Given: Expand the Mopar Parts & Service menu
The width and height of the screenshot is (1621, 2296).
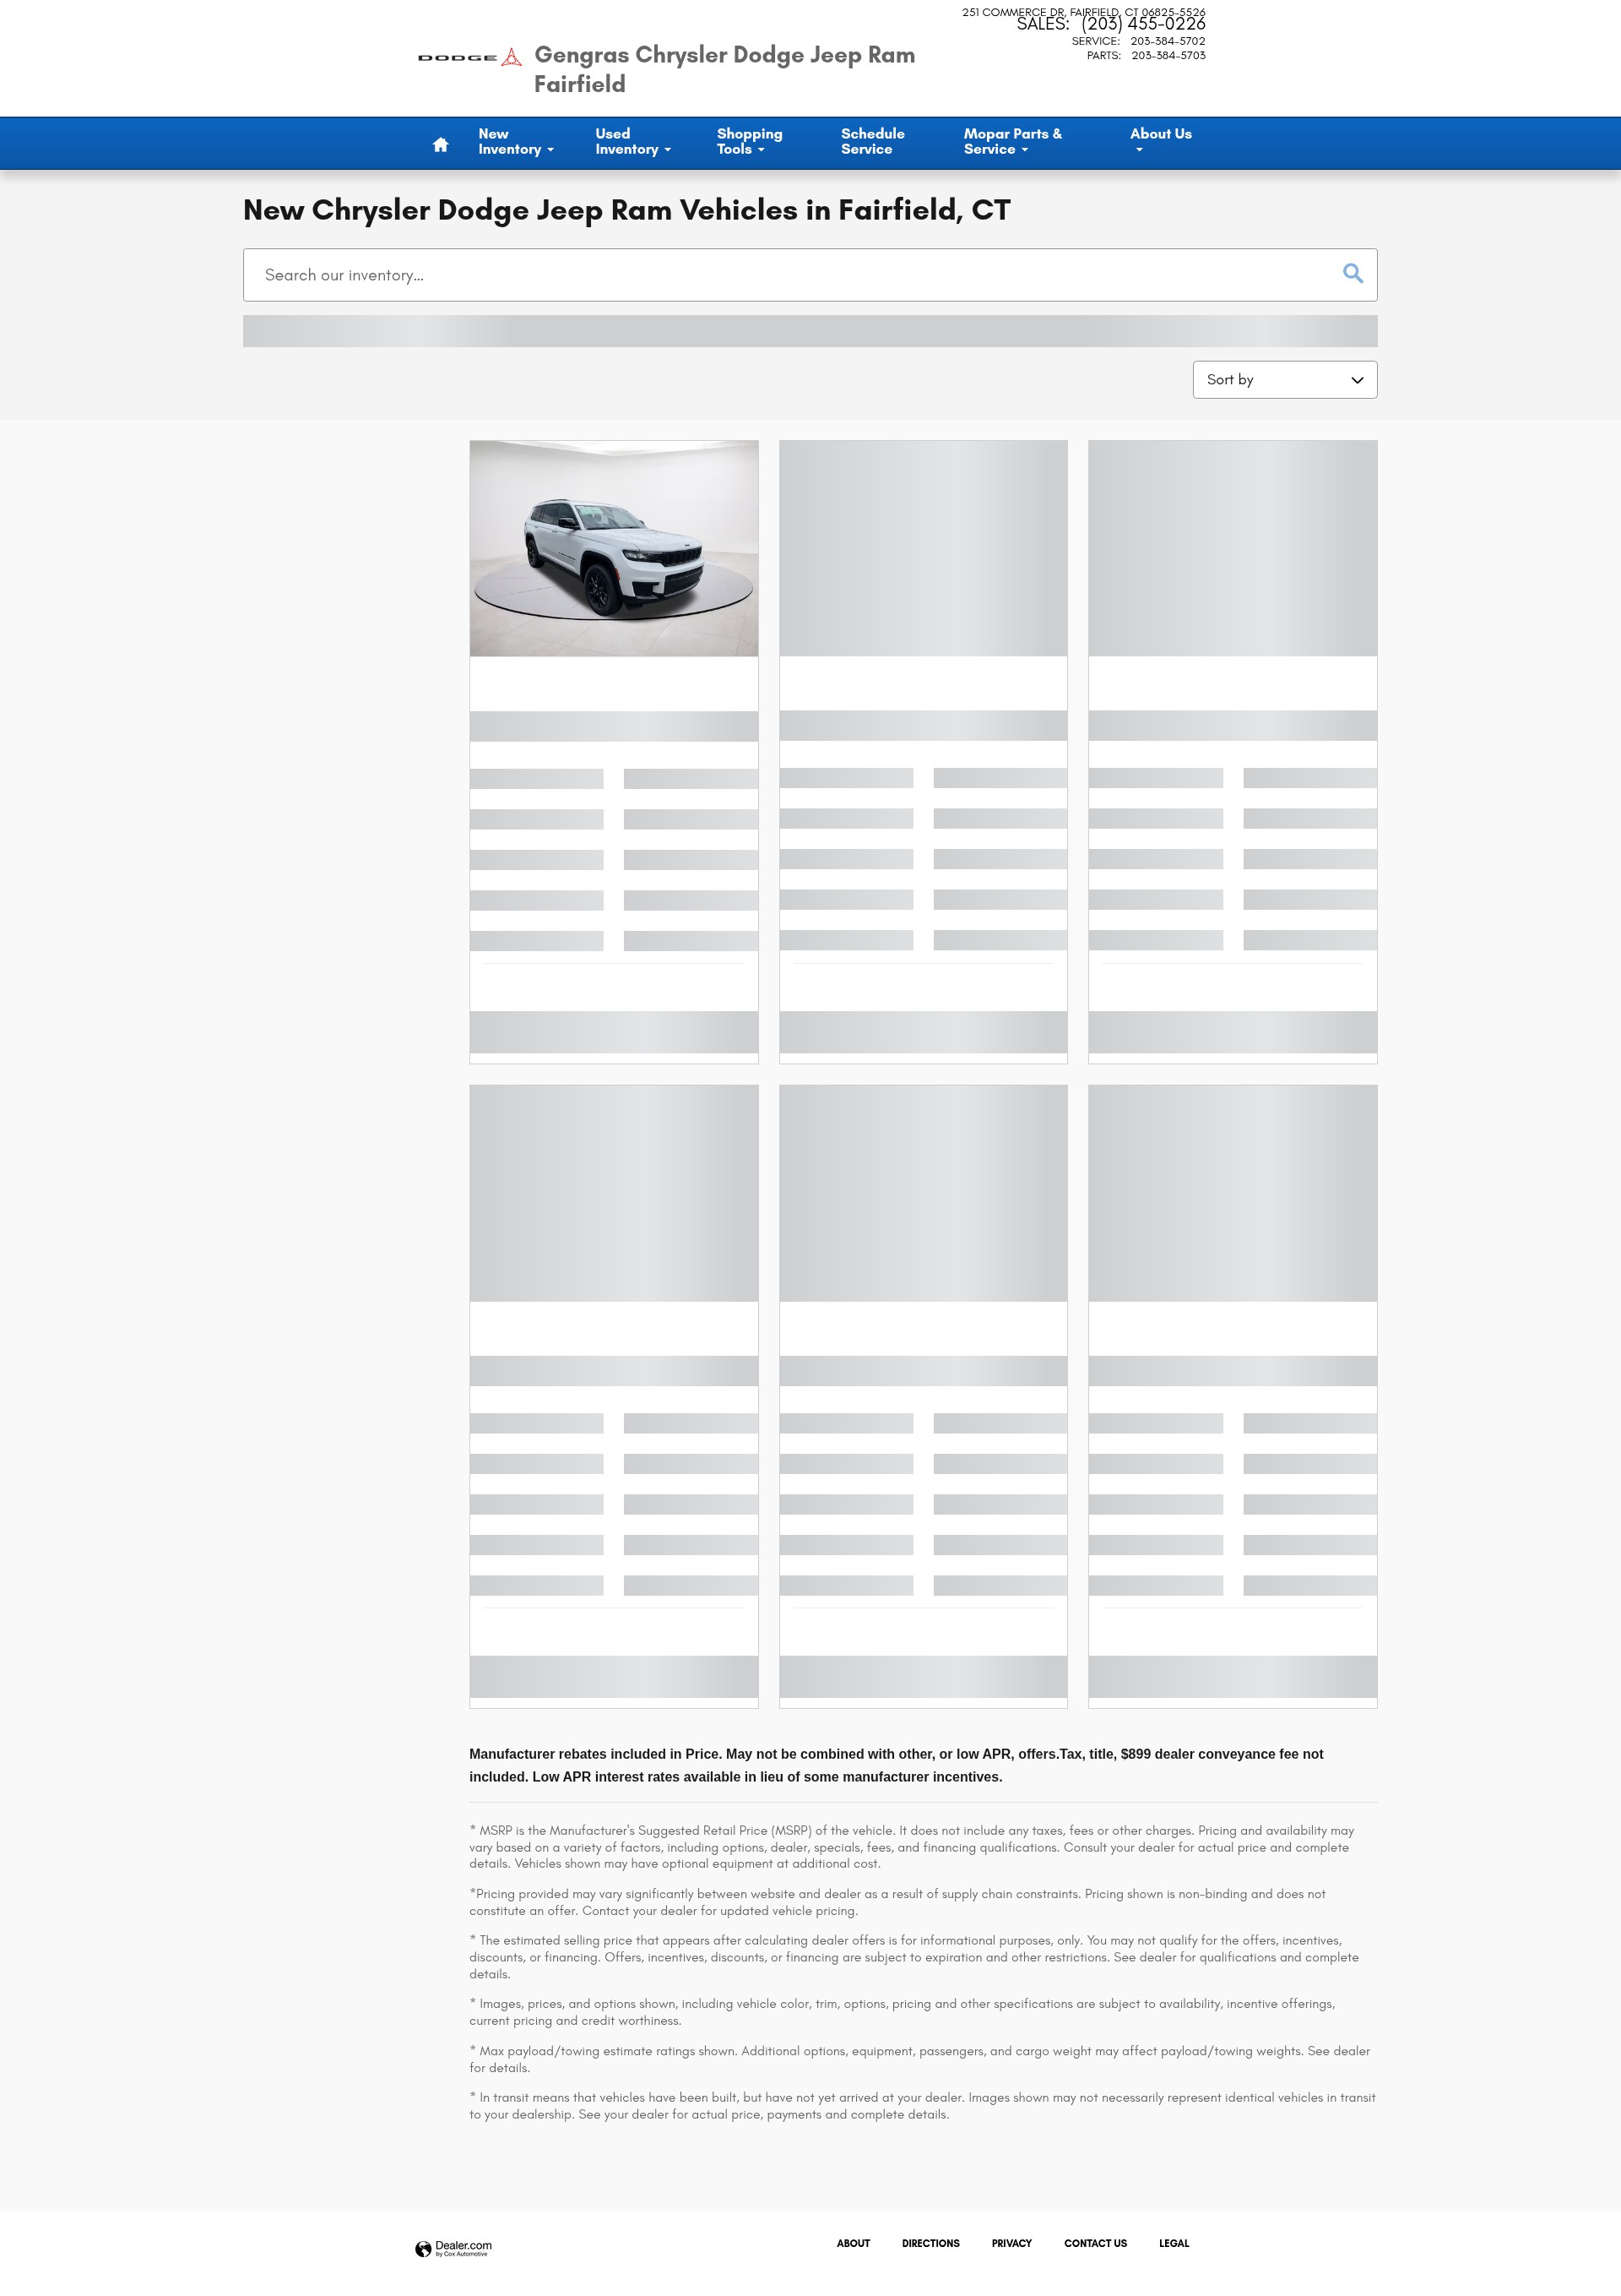Looking at the screenshot, I should point(1012,142).
